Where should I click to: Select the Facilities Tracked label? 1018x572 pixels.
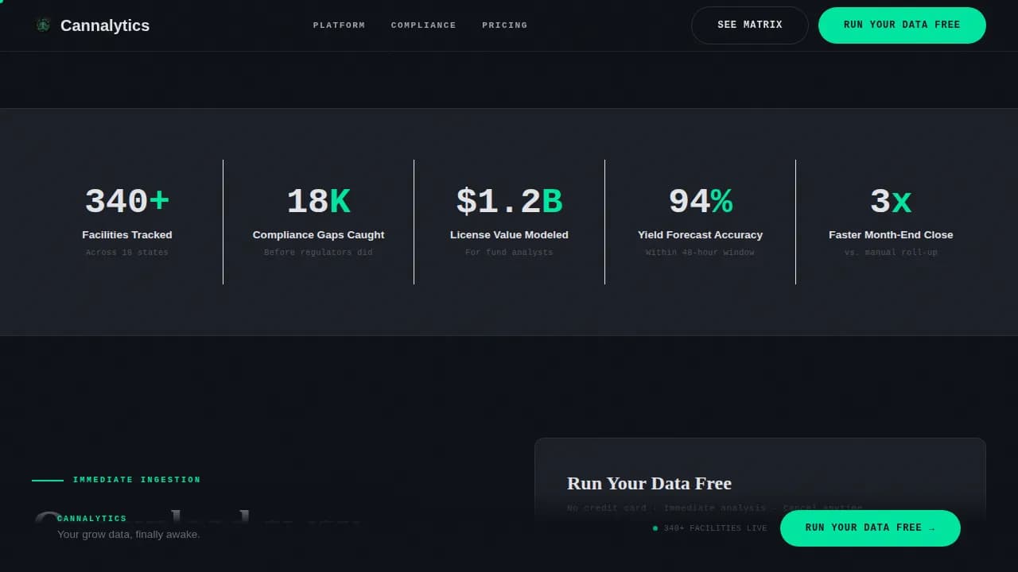tap(127, 235)
